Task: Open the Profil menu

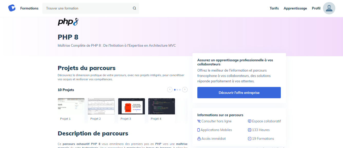Action: tap(316, 8)
